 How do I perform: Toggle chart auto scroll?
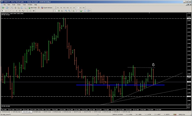(74, 11)
